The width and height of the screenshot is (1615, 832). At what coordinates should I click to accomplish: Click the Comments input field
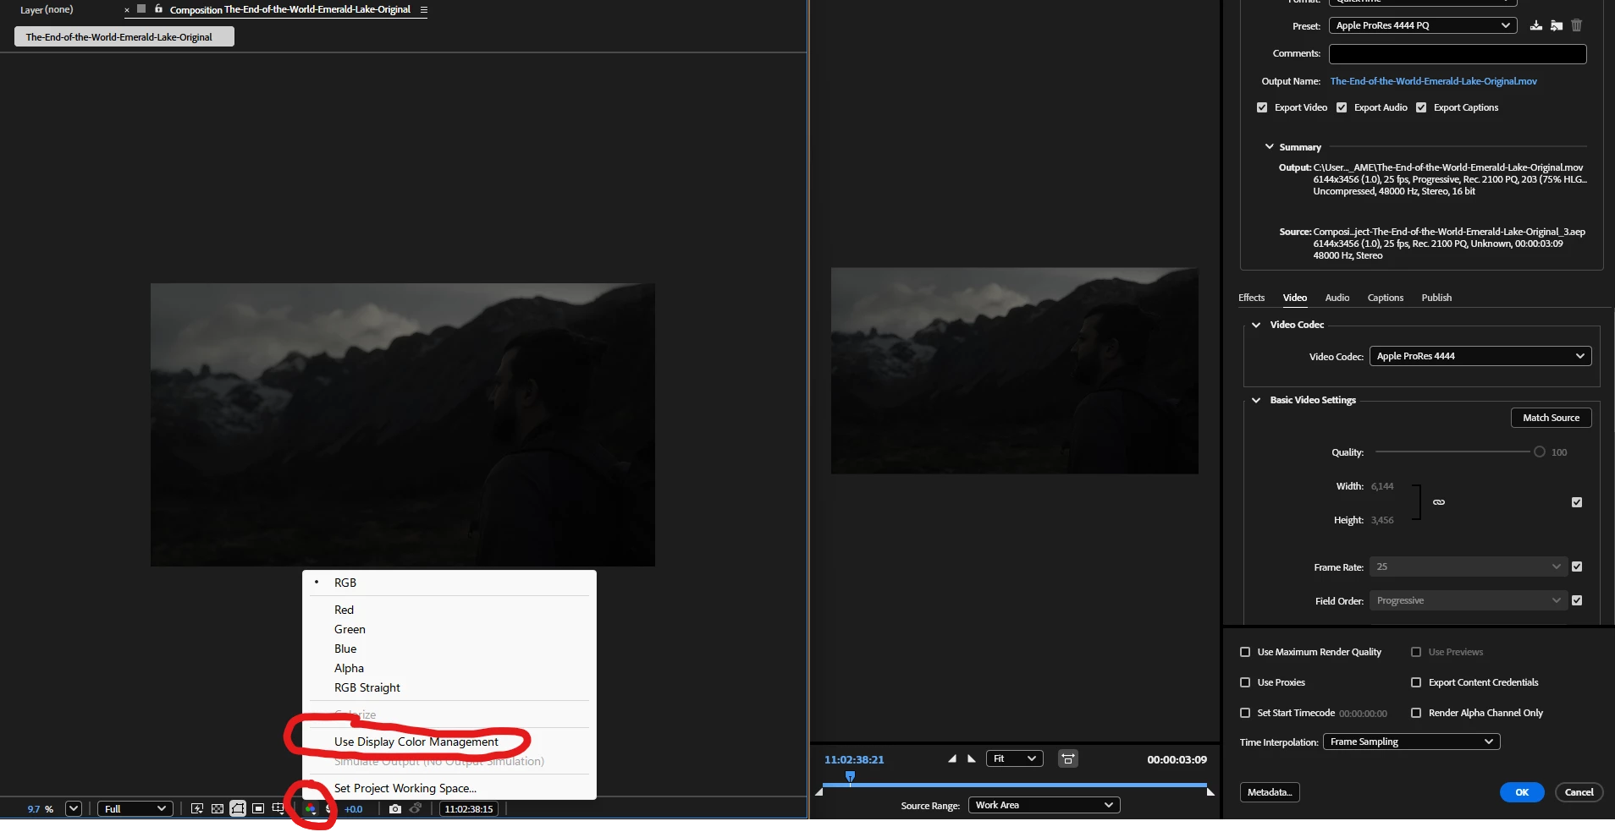pos(1458,54)
